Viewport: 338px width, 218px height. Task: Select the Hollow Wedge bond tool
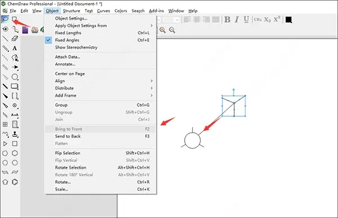5,105
